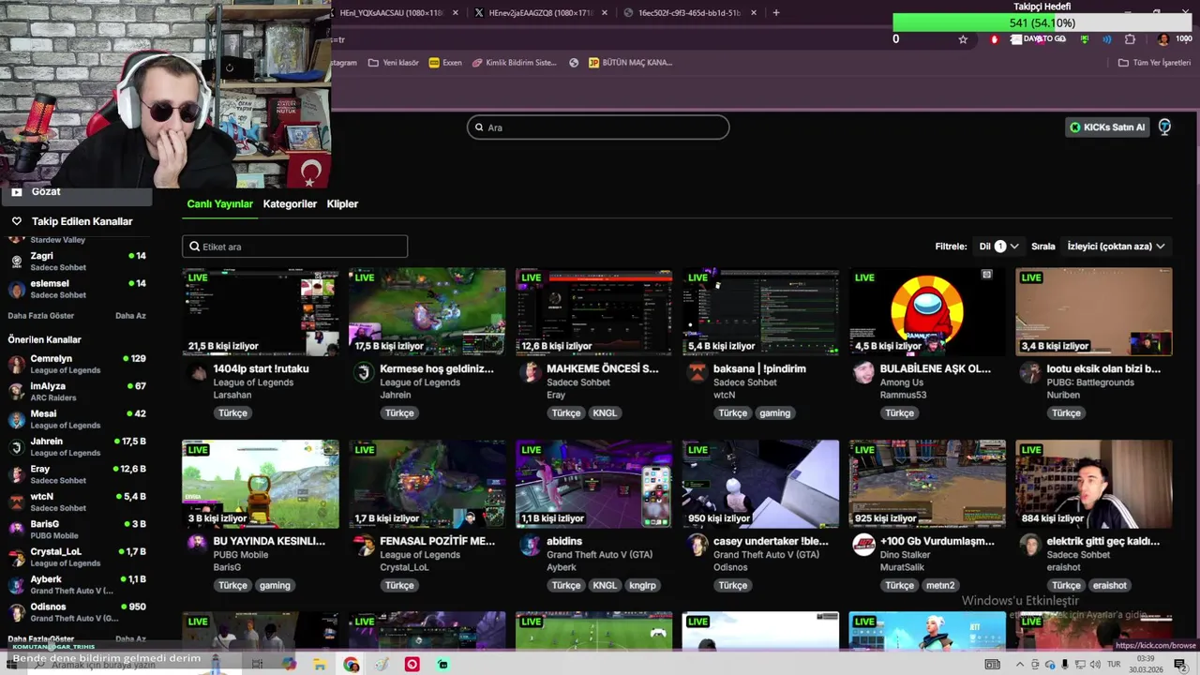Open BarisG in the sidebar recommended list
1200x675 pixels.
[77, 529]
